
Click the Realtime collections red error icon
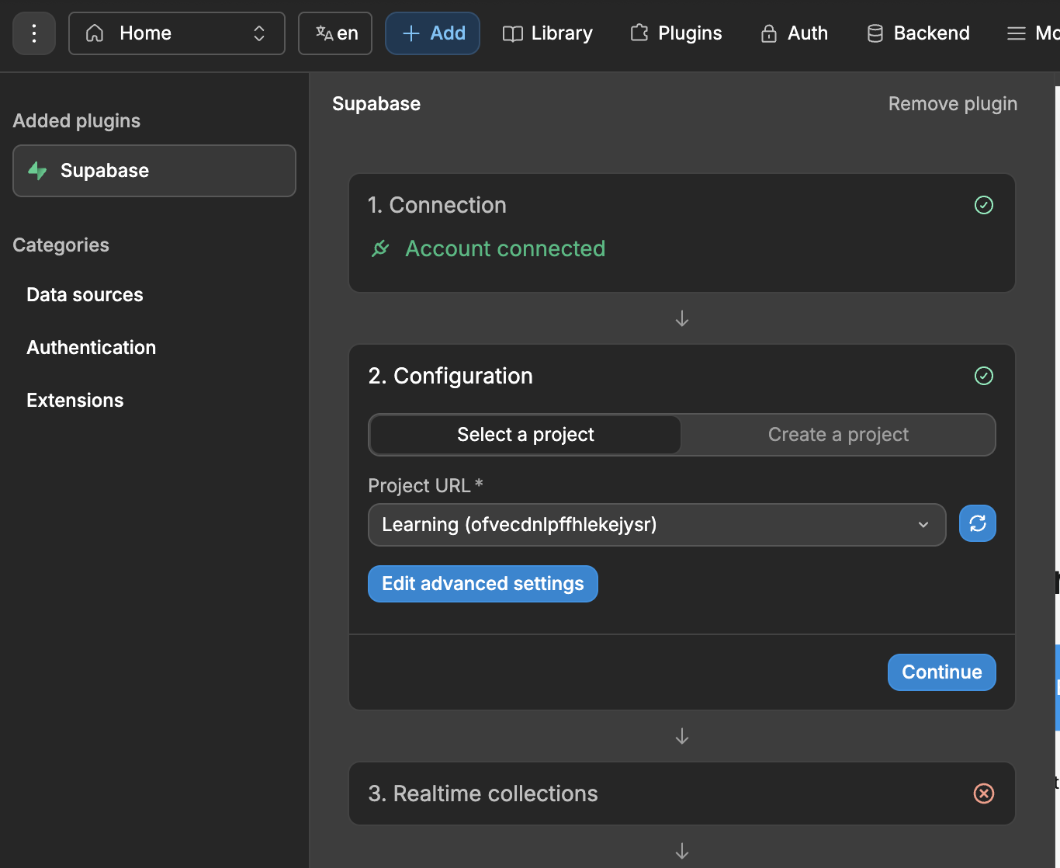[984, 793]
